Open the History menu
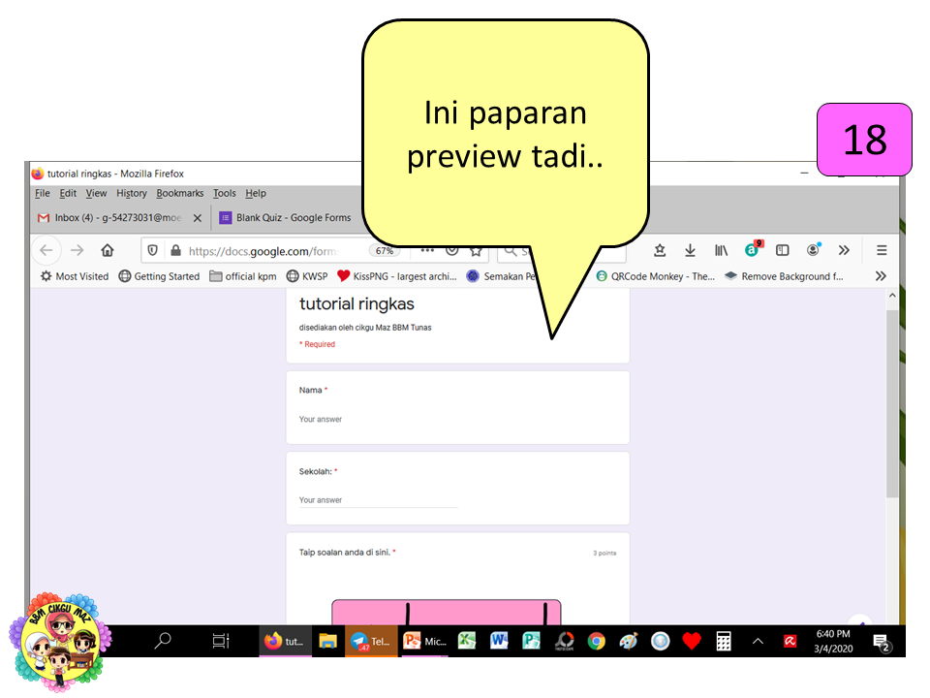Screen dimensions: 930x698 131,193
